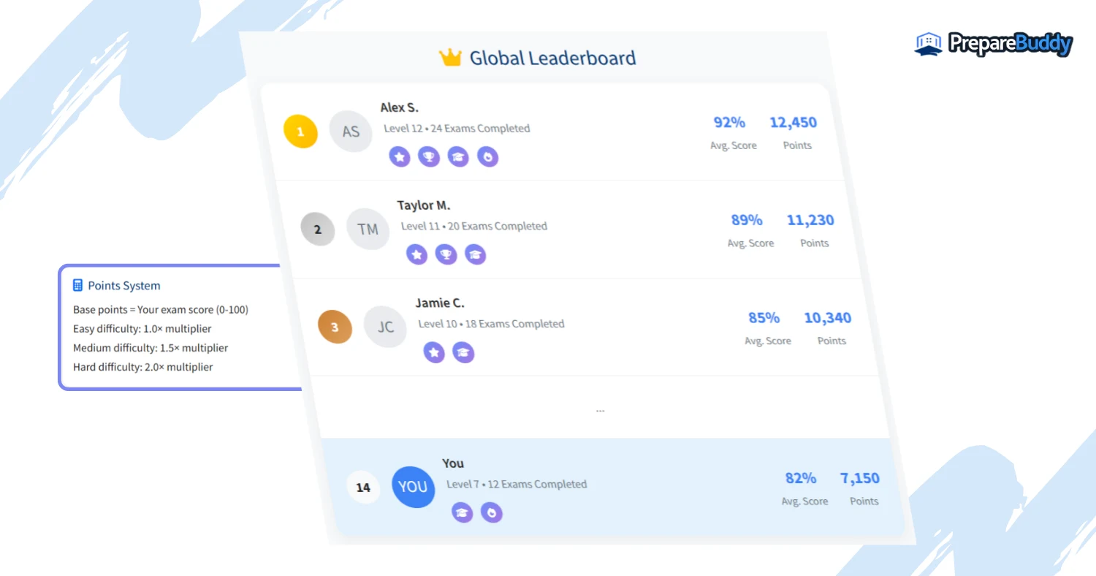The image size is (1096, 576).
Task: Click Alex S.'s 12,450 points value
Action: [793, 123]
